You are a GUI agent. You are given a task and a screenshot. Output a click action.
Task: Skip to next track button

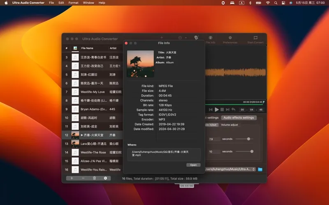pos(228,109)
